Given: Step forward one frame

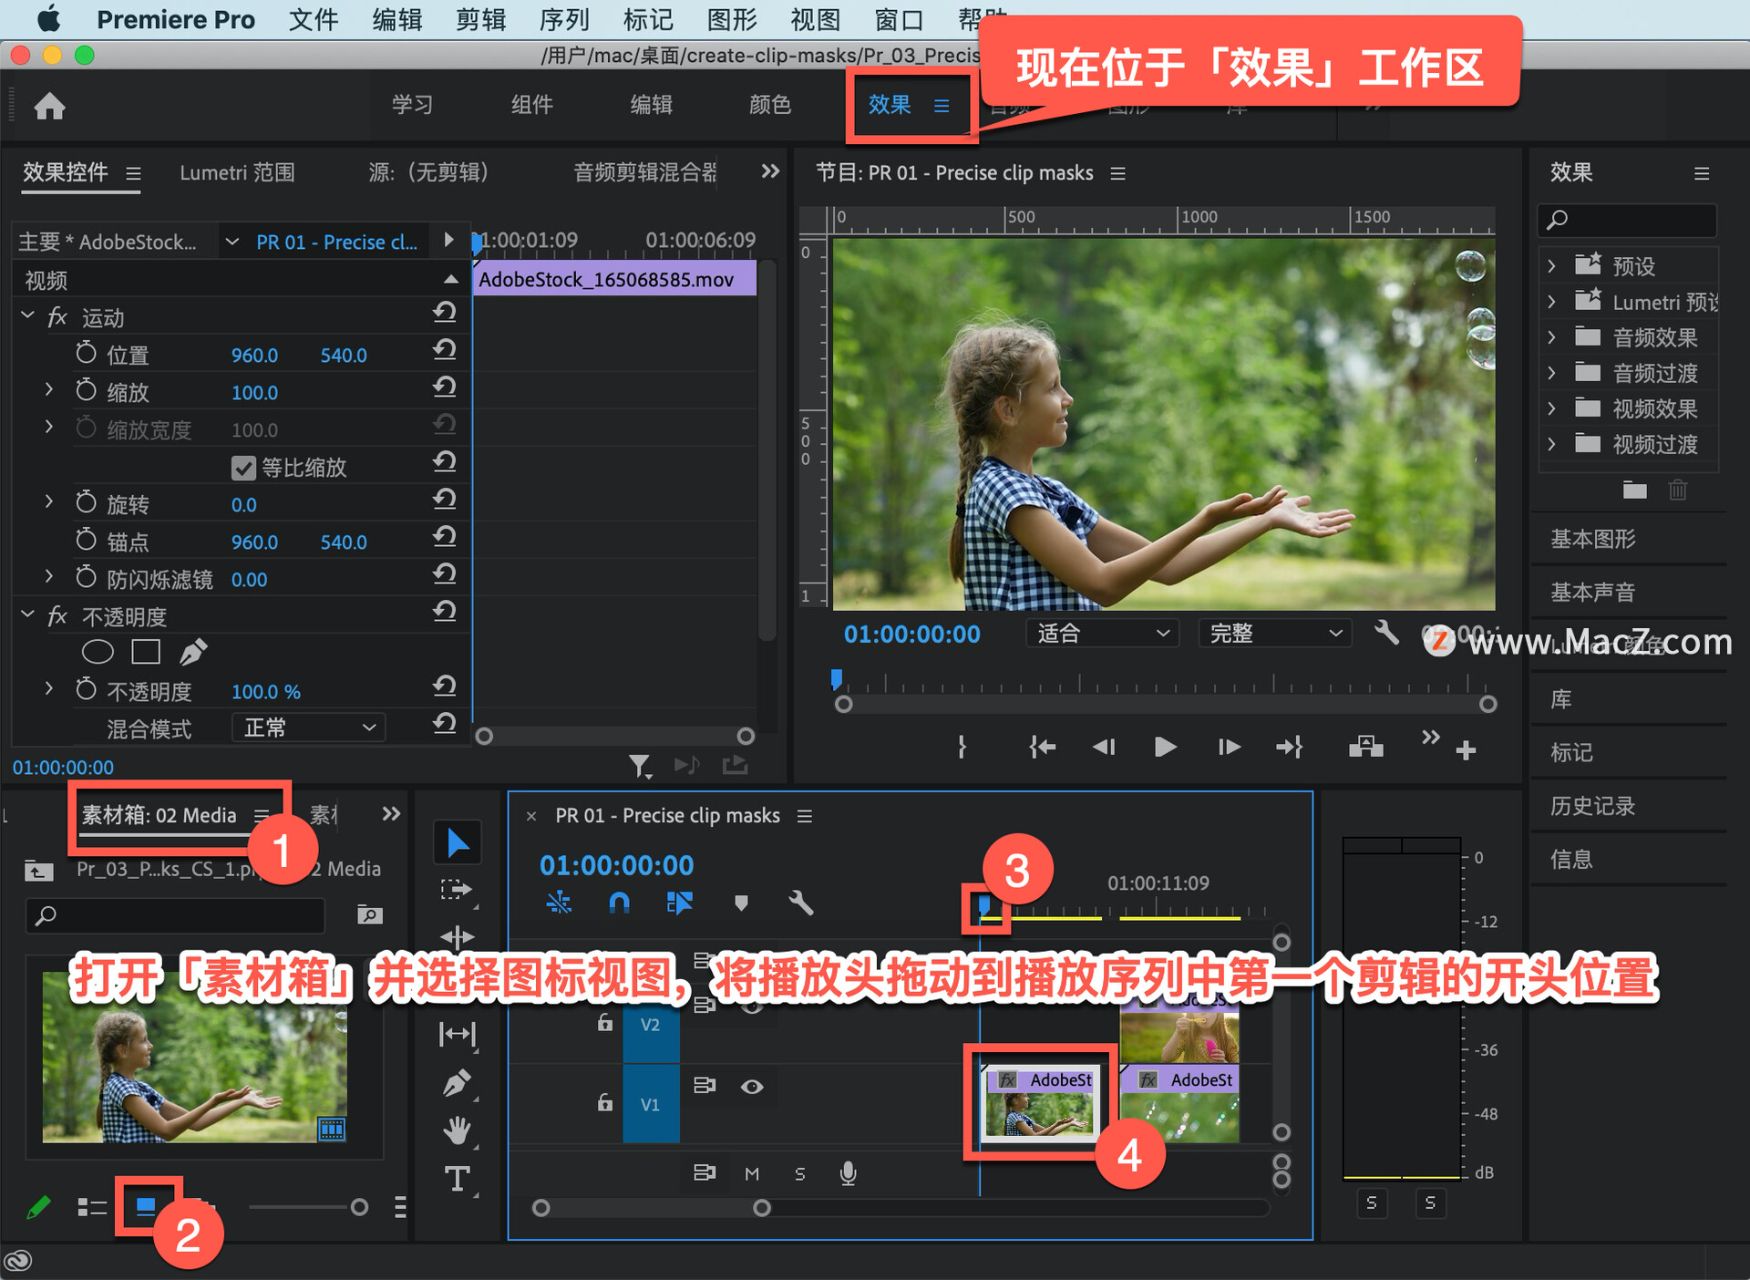Looking at the screenshot, I should click(x=1229, y=748).
